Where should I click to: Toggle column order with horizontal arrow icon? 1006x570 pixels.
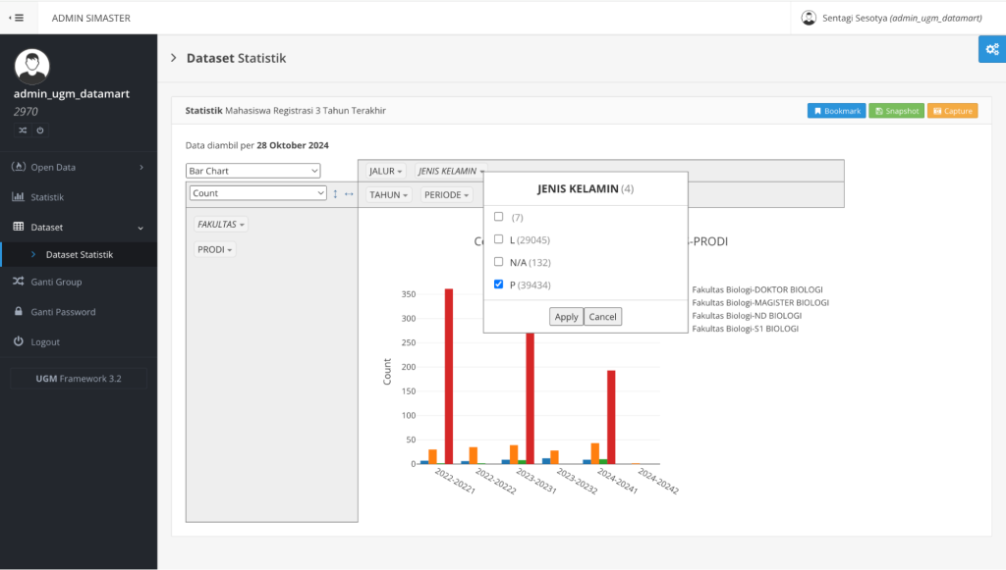[349, 194]
